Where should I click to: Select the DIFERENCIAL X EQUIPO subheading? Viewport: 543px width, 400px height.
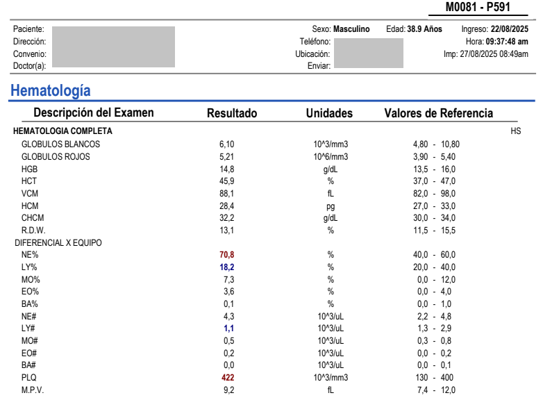tap(58, 243)
